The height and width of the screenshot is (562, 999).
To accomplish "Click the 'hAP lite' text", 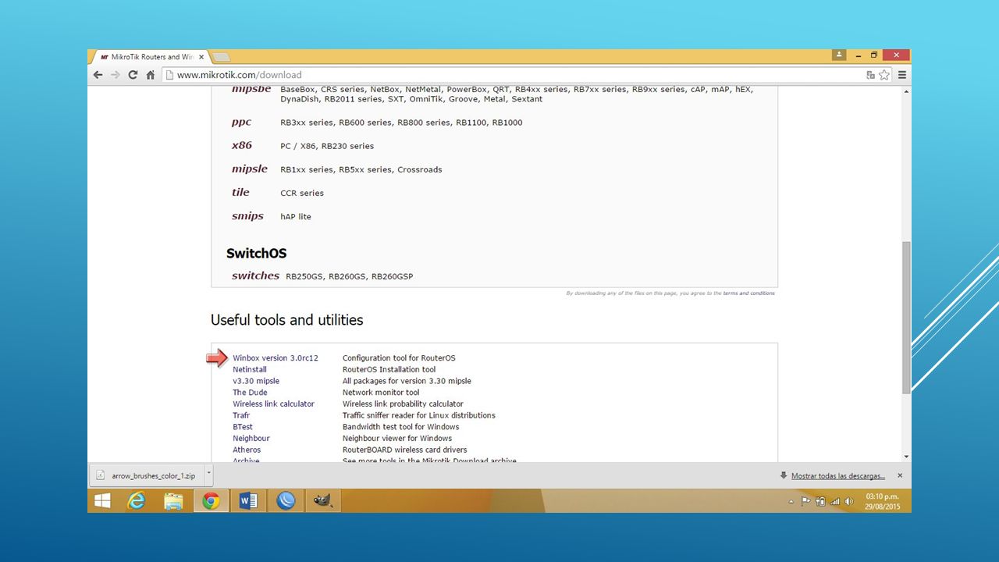I will tap(296, 217).
